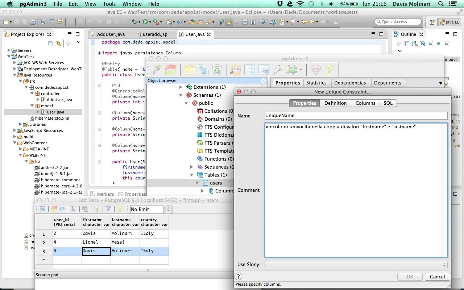Image resolution: width=464 pixels, height=290 pixels.
Task: Expand the Sequences tree node
Action: pos(192,167)
